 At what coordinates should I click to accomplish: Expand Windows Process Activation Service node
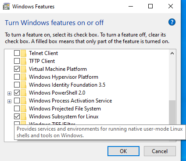pyautogui.click(x=9, y=101)
